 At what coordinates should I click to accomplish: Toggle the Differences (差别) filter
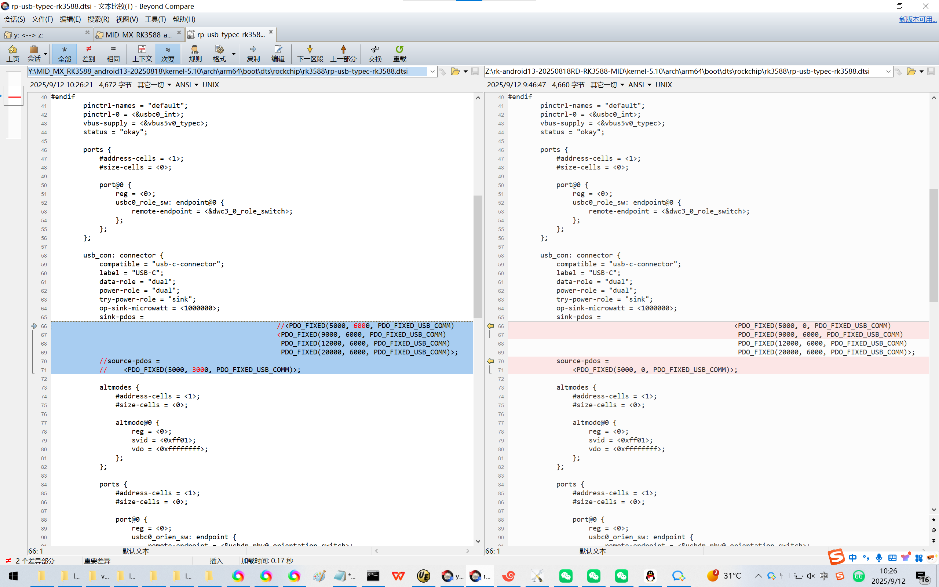[88, 54]
